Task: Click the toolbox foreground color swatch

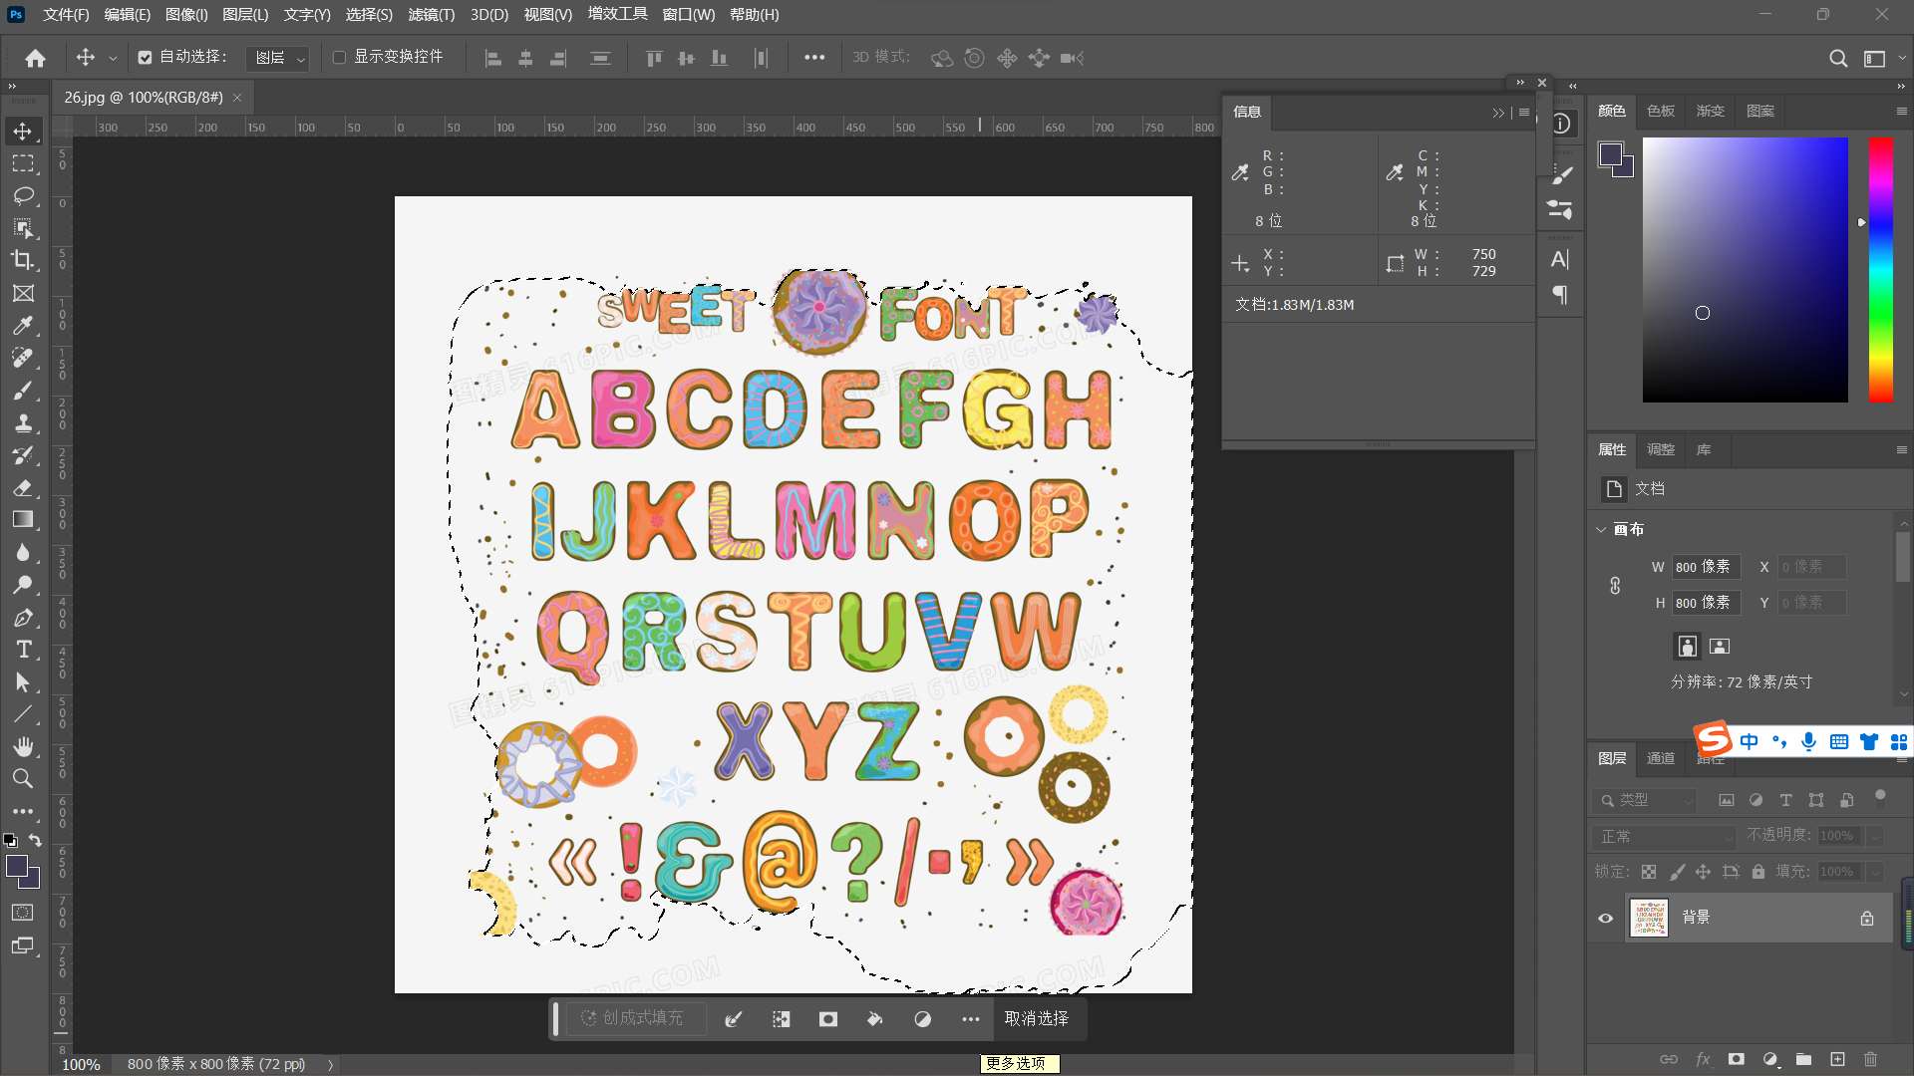Action: pos(16,867)
